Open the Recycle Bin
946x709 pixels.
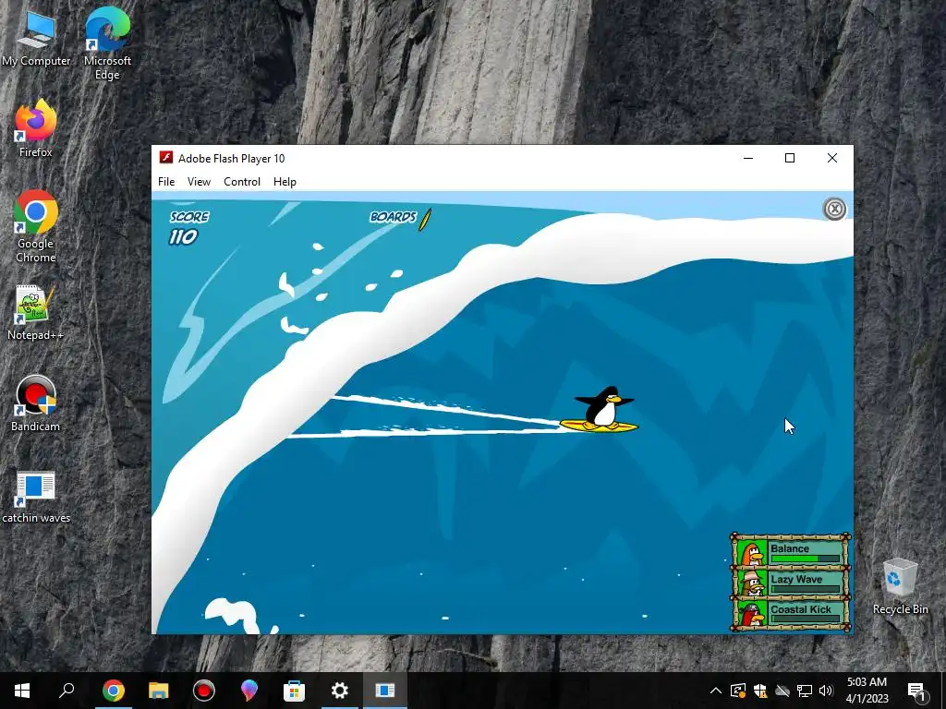[x=900, y=586]
